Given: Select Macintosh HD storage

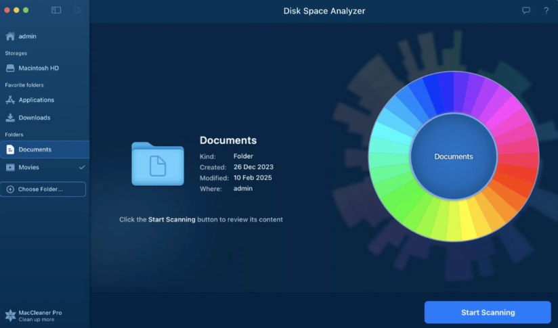Looking at the screenshot, I should (x=45, y=68).
